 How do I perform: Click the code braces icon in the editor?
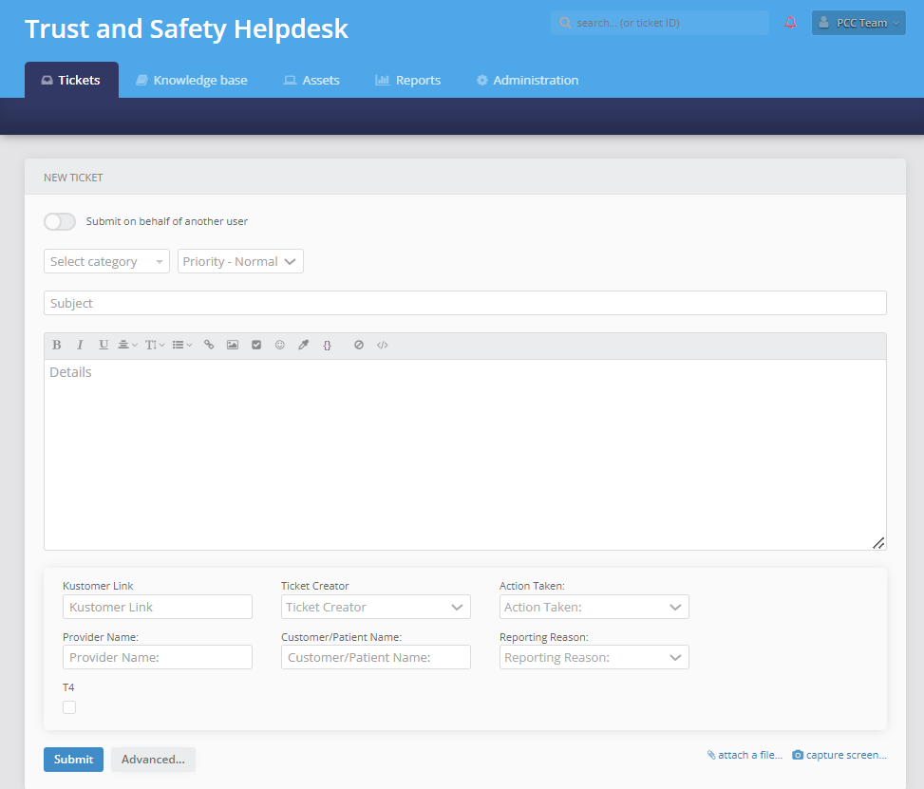[327, 346]
